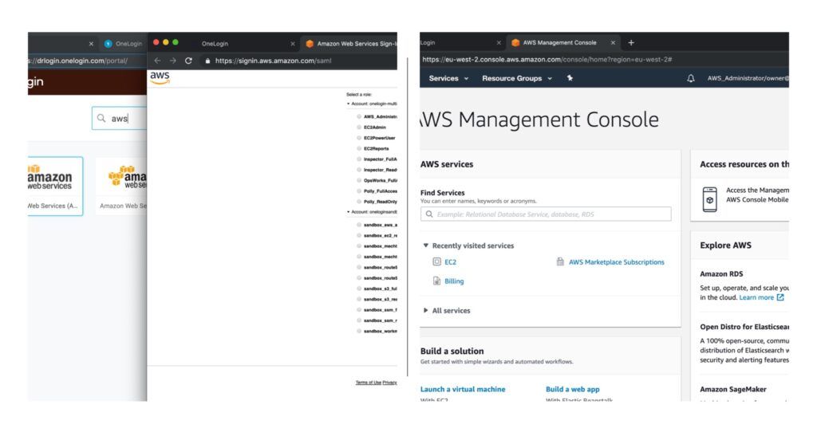Click the orange favicon on the Amazon Web Services Sign-In tab
Viewport: 817px width, 440px height.
pos(310,44)
